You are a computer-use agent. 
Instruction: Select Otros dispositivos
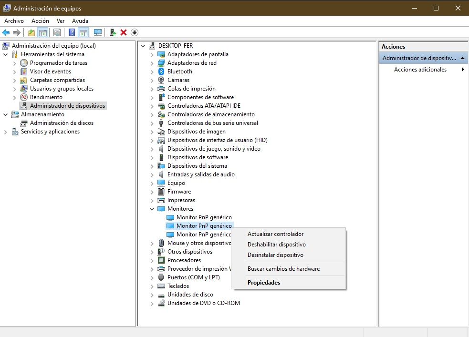[190, 252]
